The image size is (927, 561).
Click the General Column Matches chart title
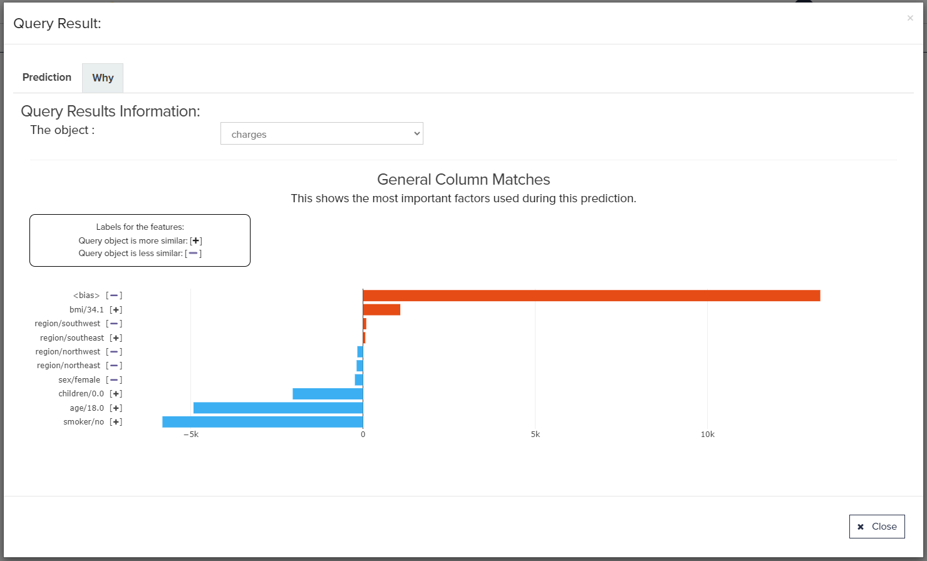(x=463, y=180)
